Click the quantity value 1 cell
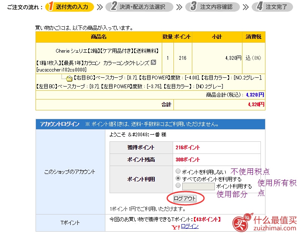 pos(168,58)
